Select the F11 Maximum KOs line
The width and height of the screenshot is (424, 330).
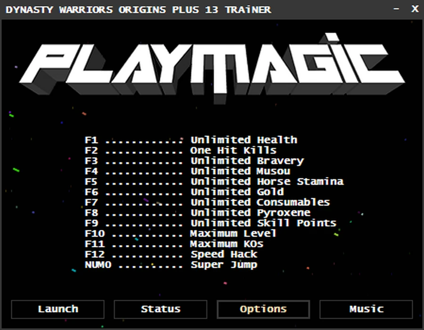coord(174,244)
